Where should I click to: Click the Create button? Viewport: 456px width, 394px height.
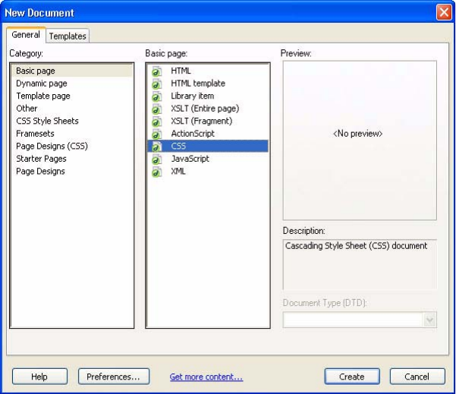(352, 377)
